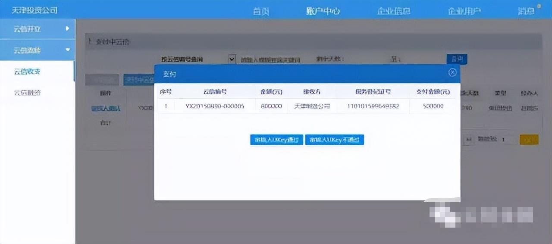This screenshot has width=552, height=244.
Task: Click the 审核人确认 link in background table
Action: tap(106, 109)
